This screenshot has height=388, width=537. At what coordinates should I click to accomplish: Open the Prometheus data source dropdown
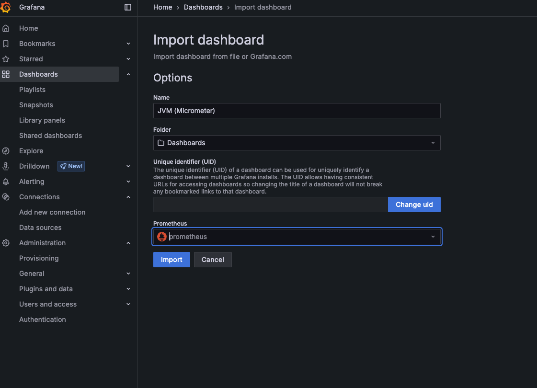coord(297,237)
